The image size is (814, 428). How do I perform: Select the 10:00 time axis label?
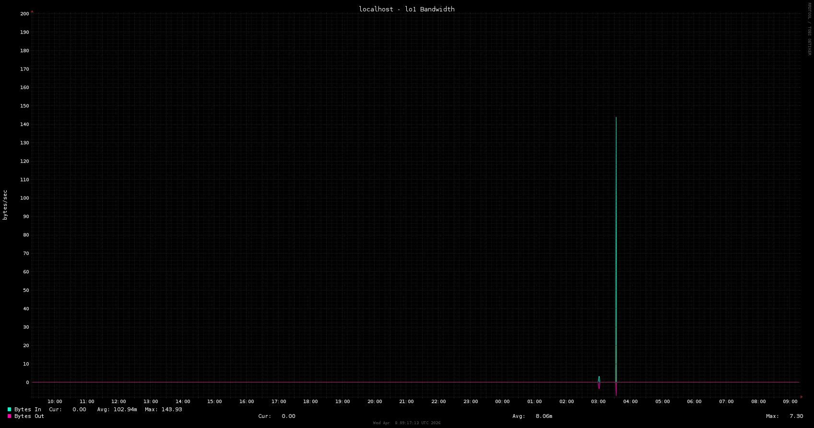coord(55,402)
